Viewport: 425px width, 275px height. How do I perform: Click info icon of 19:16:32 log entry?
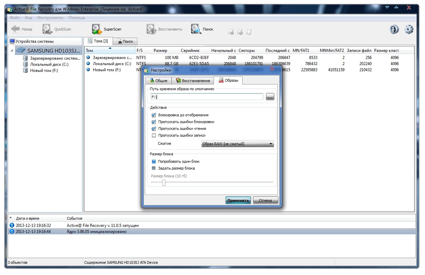point(12,225)
